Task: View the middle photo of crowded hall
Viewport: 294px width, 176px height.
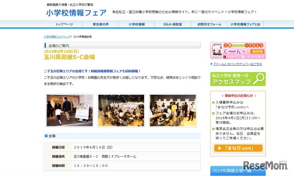Action: click(x=121, y=110)
